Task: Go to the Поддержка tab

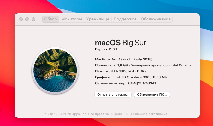Action: click(x=125, y=19)
